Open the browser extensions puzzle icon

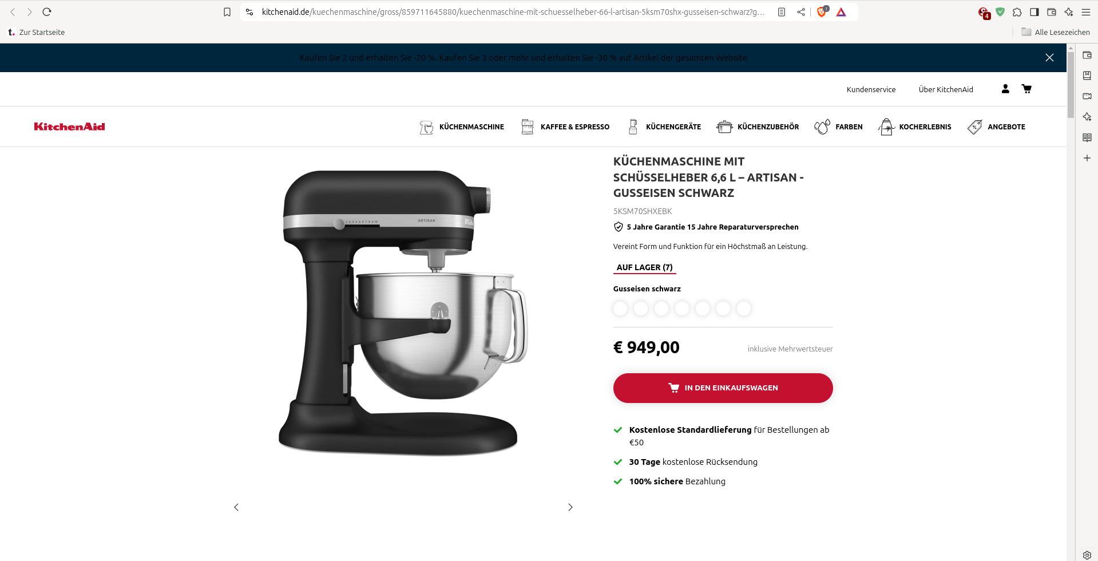pyautogui.click(x=1017, y=12)
